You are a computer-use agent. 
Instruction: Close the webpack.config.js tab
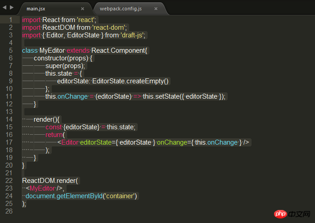(156, 9)
